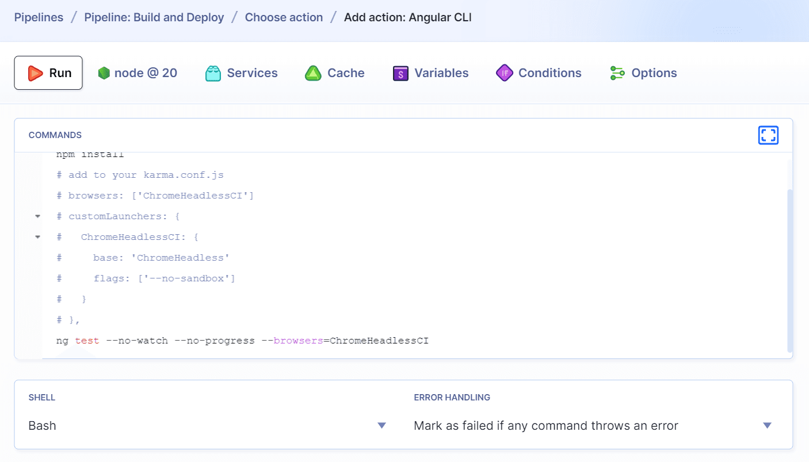
Task: Expand commands editor to fullscreen
Action: 768,135
